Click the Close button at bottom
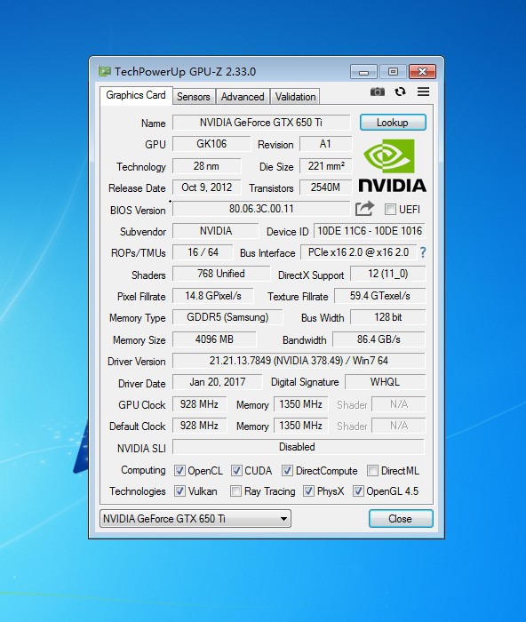 (401, 518)
